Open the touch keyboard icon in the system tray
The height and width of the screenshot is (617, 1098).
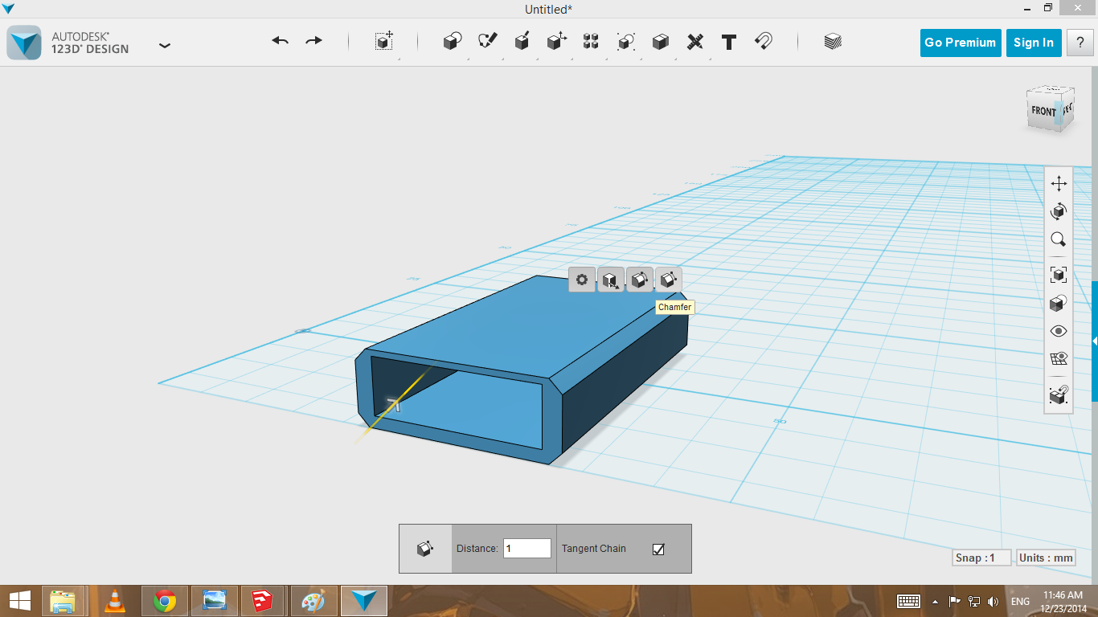(908, 602)
